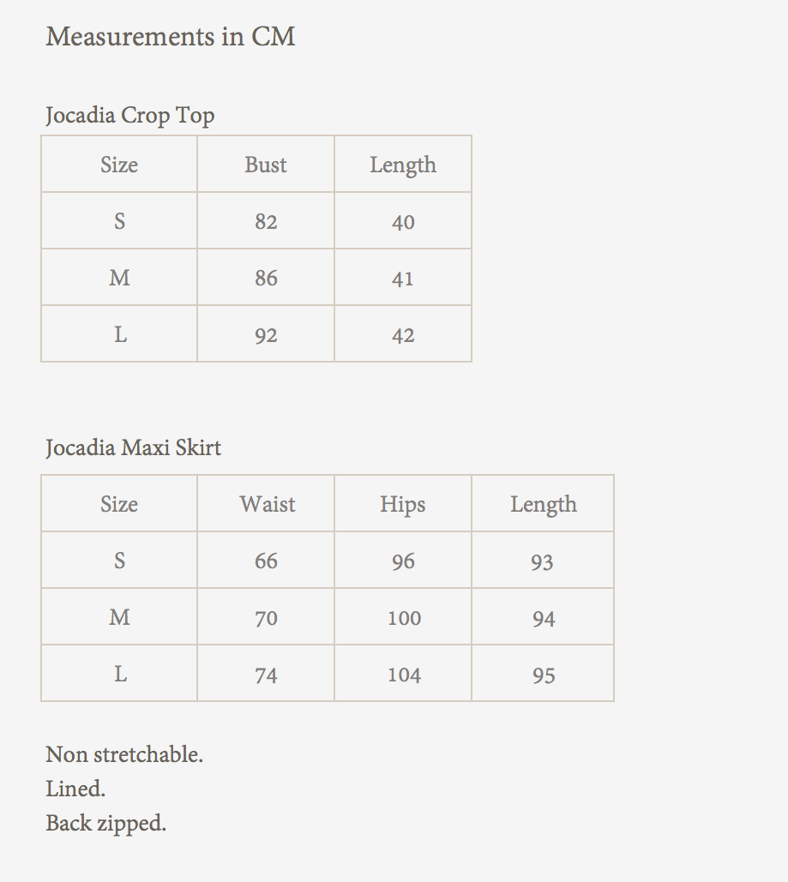Click the "Non stretchable." note
The height and width of the screenshot is (882, 788).
coord(124,754)
